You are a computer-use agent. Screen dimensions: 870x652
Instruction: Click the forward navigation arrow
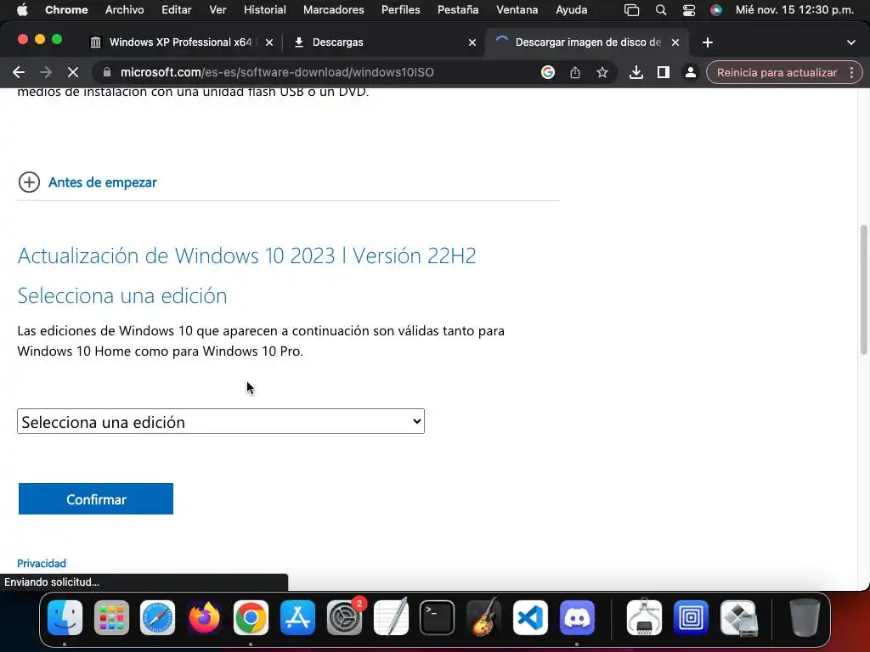pyautogui.click(x=46, y=73)
